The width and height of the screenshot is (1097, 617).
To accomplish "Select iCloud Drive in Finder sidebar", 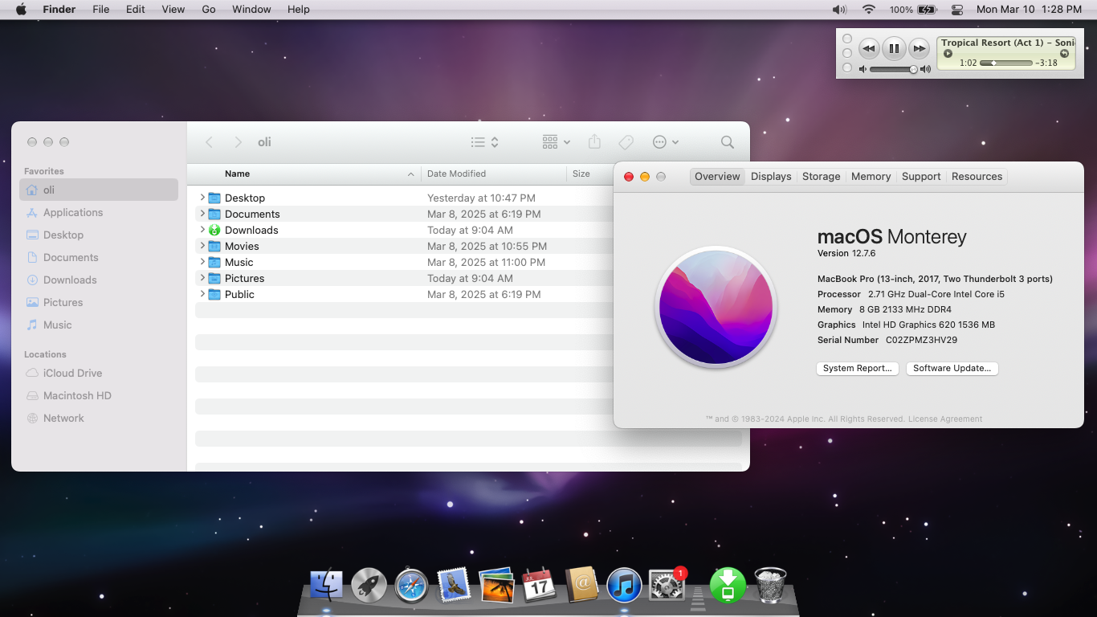I will 99,373.
